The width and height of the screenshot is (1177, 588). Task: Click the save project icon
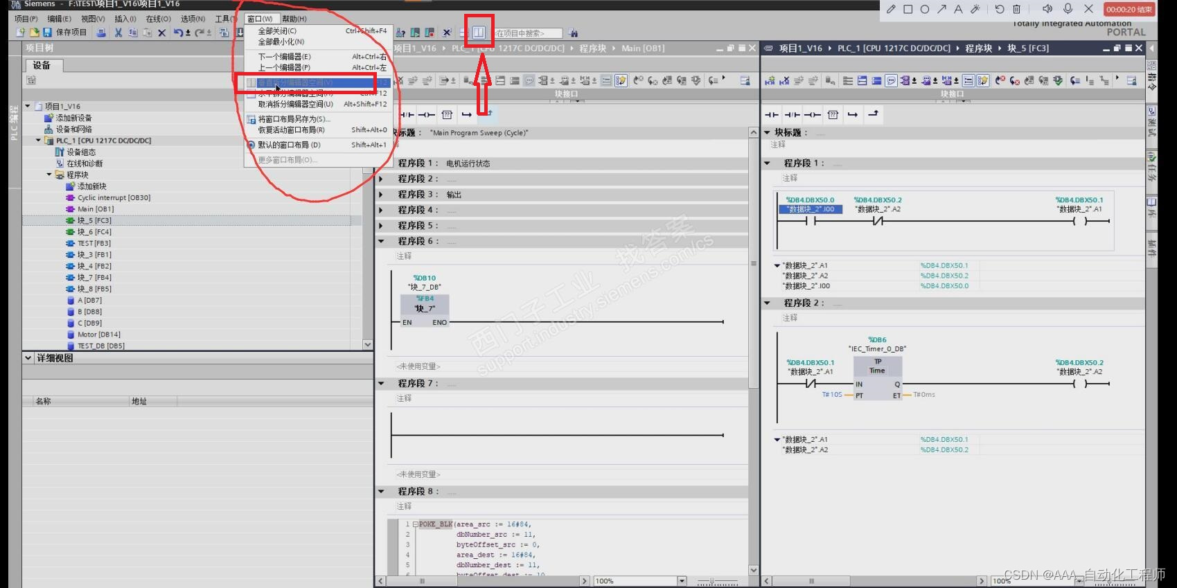[x=47, y=33]
